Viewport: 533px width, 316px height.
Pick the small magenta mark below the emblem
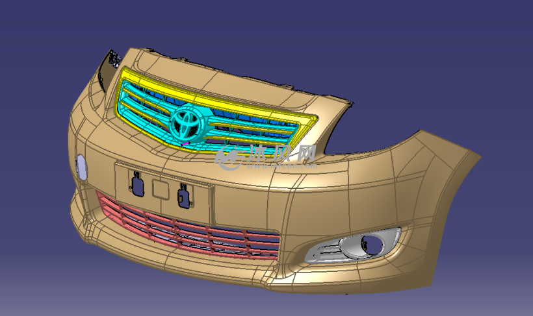(x=185, y=144)
